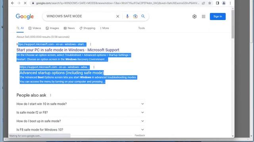Click the scrollbar up arrow

point(233,8)
